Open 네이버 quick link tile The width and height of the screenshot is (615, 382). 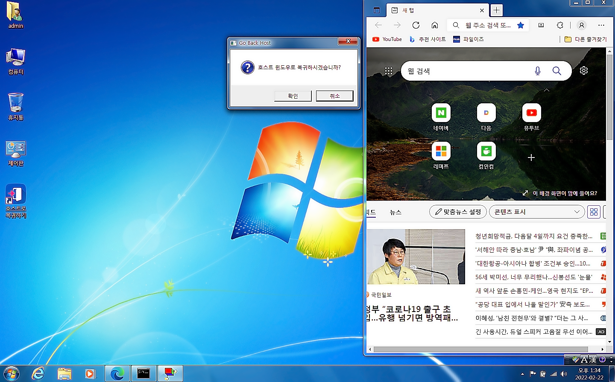coord(441,117)
